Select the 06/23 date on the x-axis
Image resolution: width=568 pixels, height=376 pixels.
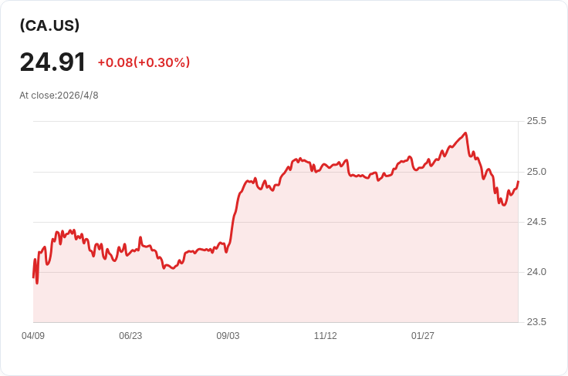point(130,336)
